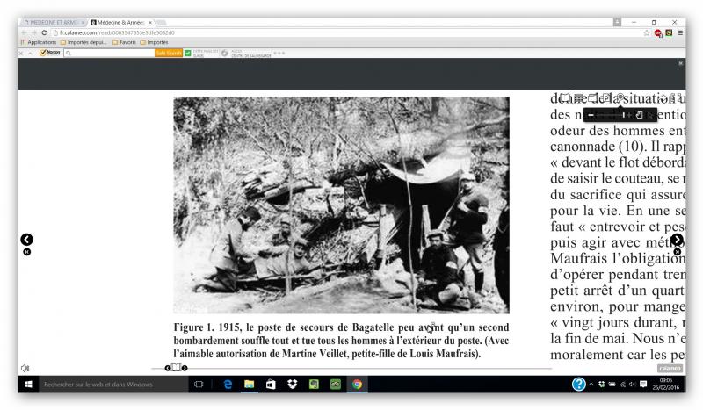Close the Norton toolbar
The image size is (703, 410).
tap(21, 53)
